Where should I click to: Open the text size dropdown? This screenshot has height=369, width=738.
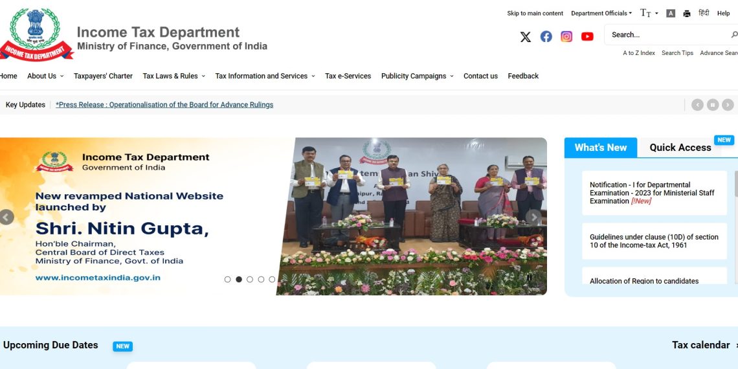click(649, 13)
